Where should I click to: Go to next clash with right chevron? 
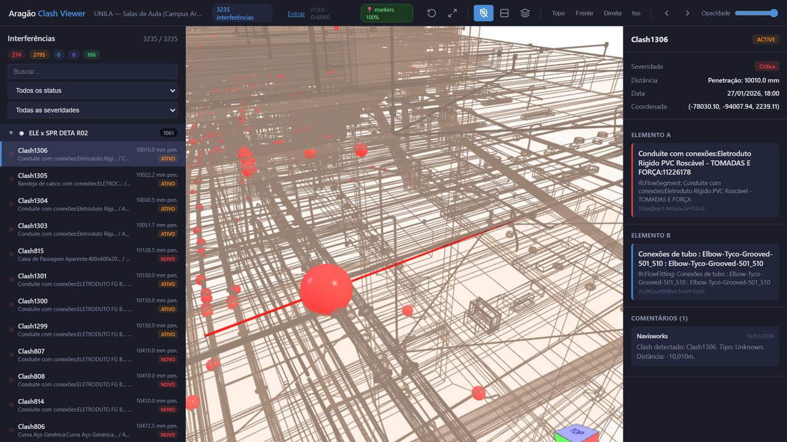pyautogui.click(x=687, y=13)
